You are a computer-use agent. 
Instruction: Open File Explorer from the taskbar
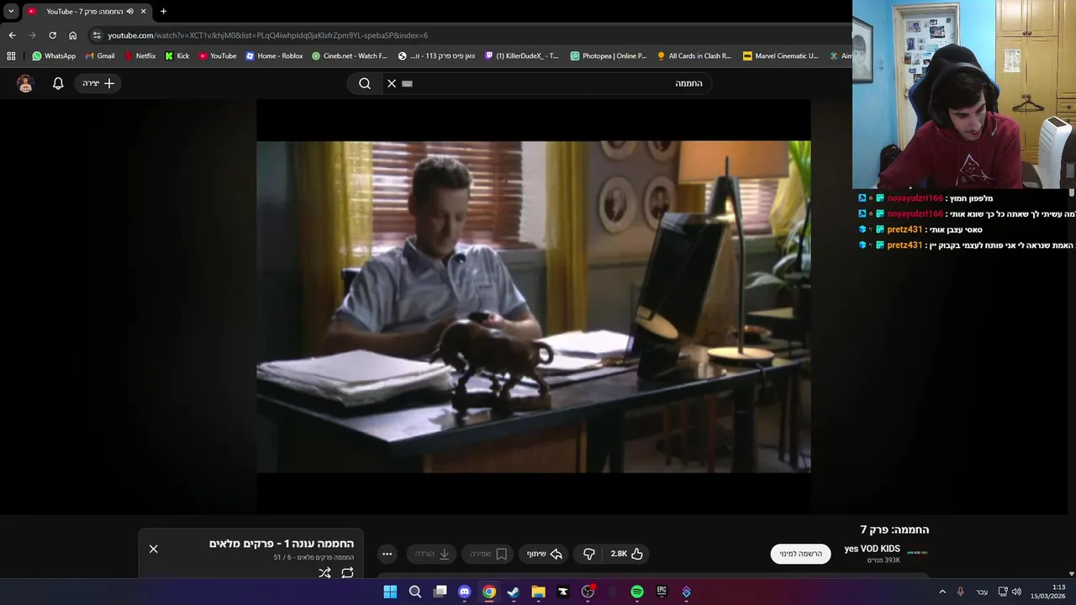[x=538, y=592]
